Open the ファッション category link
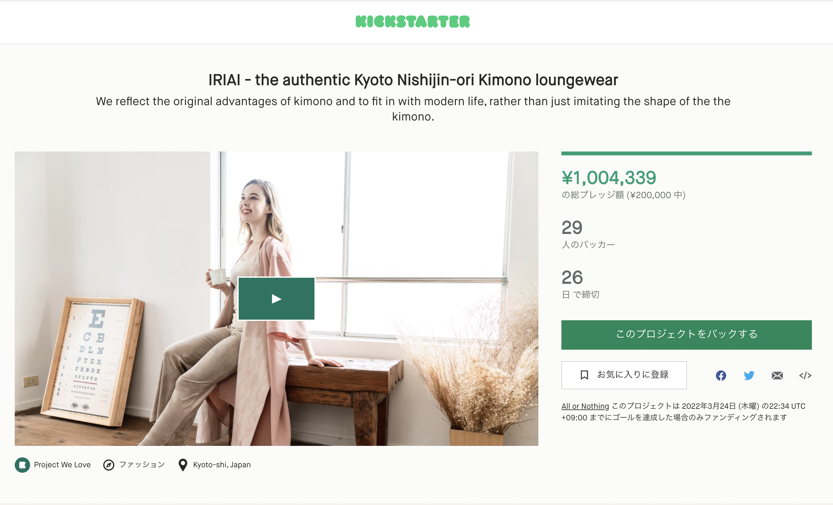 [142, 464]
